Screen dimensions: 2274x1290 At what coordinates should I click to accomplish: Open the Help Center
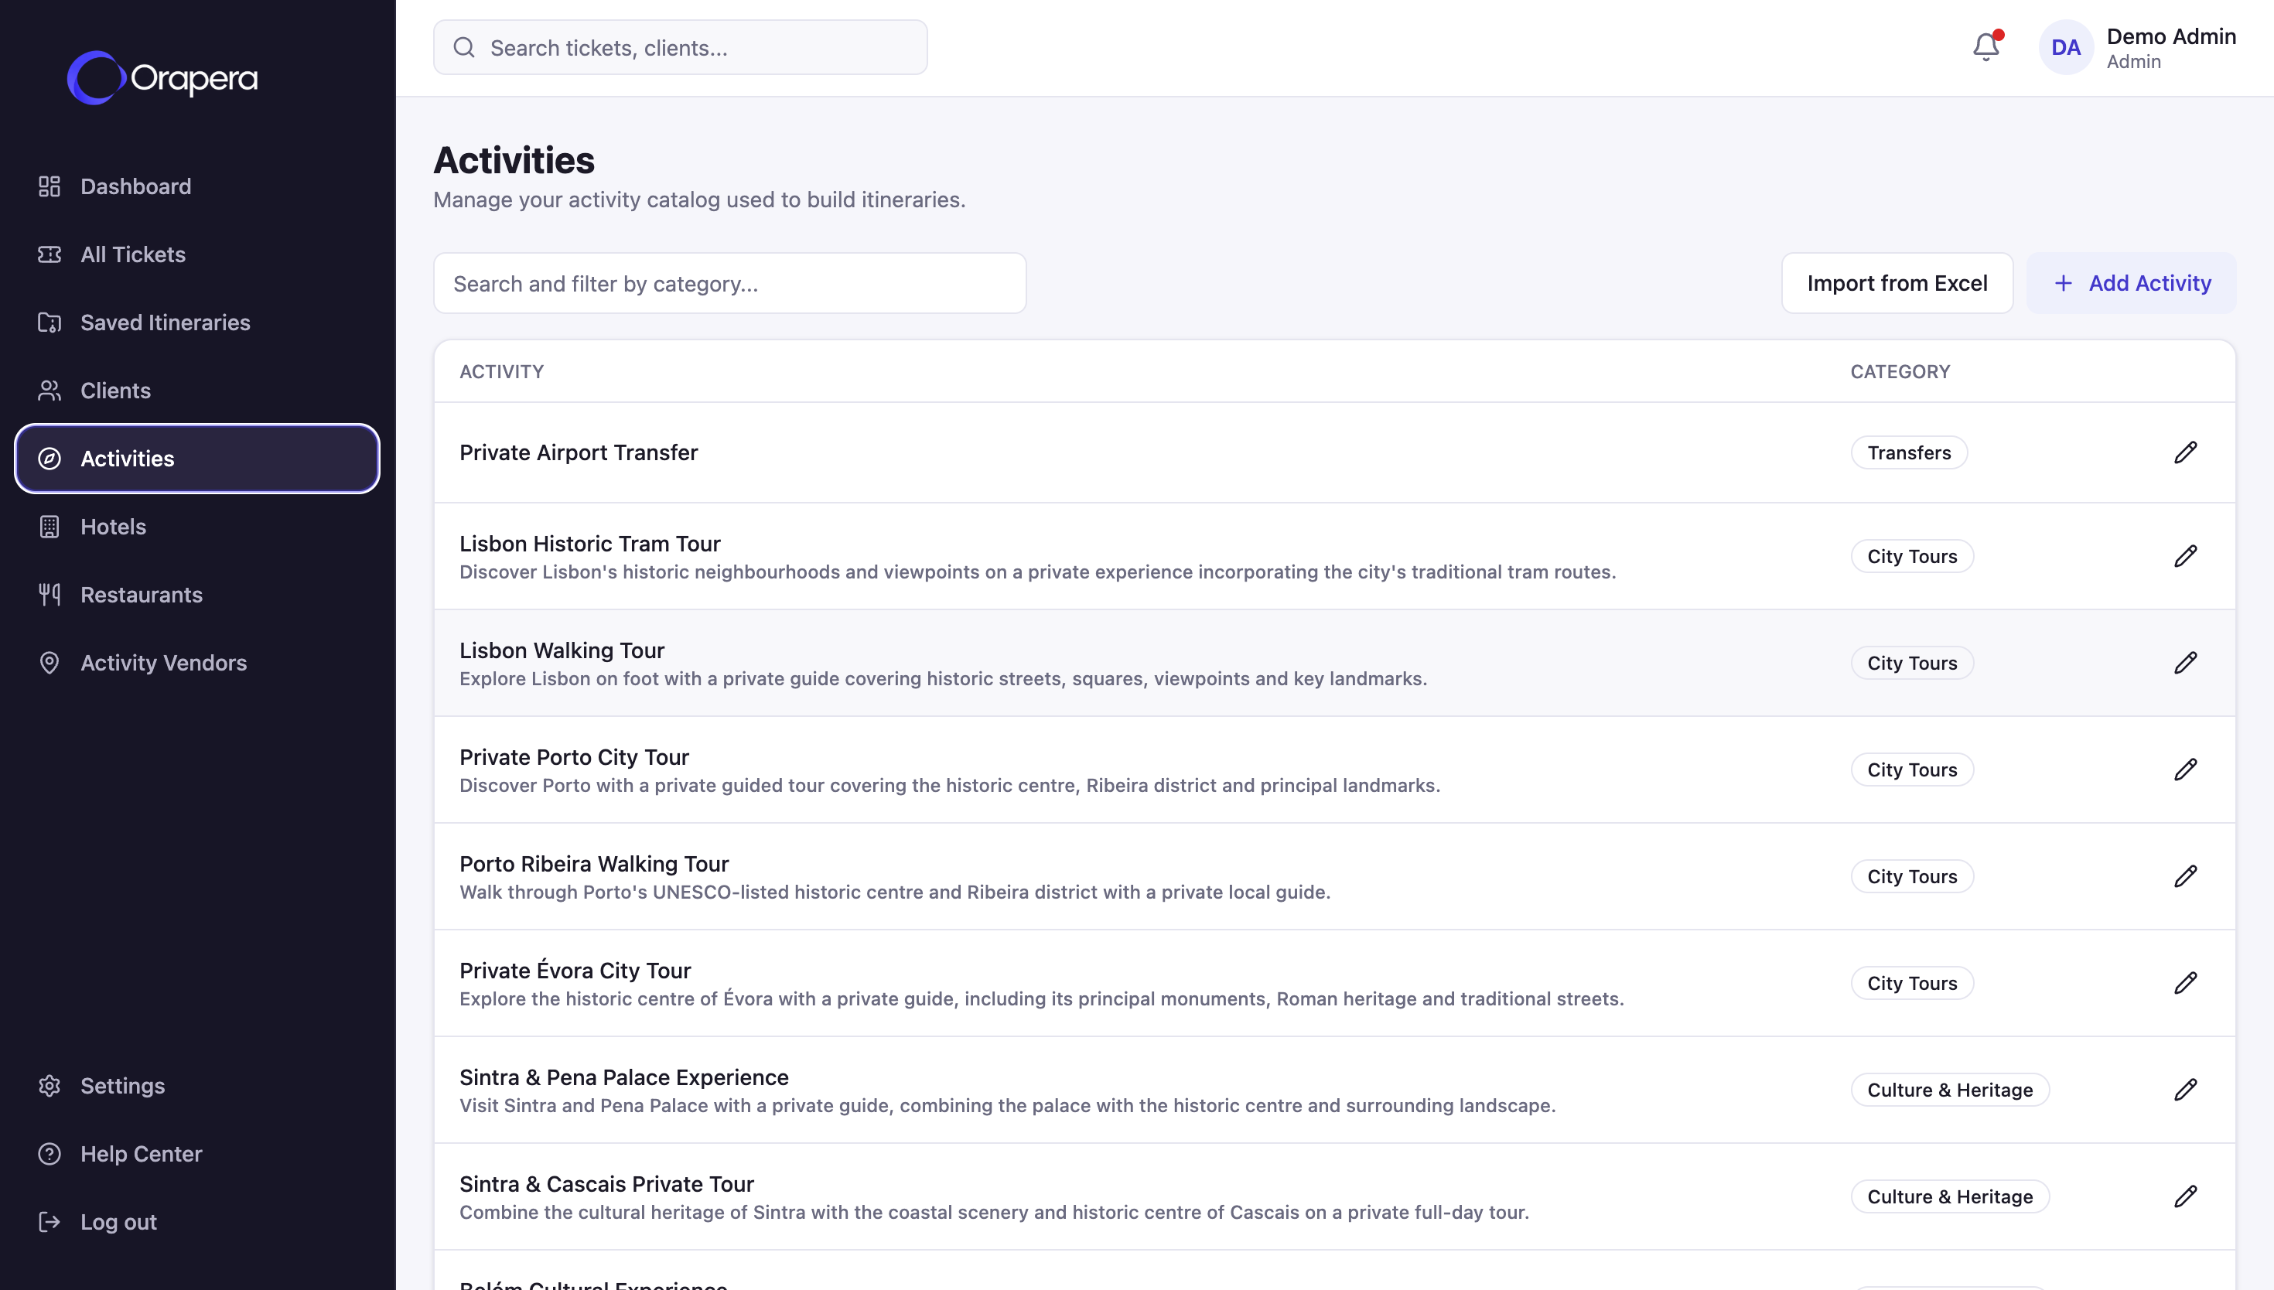pos(197,1155)
